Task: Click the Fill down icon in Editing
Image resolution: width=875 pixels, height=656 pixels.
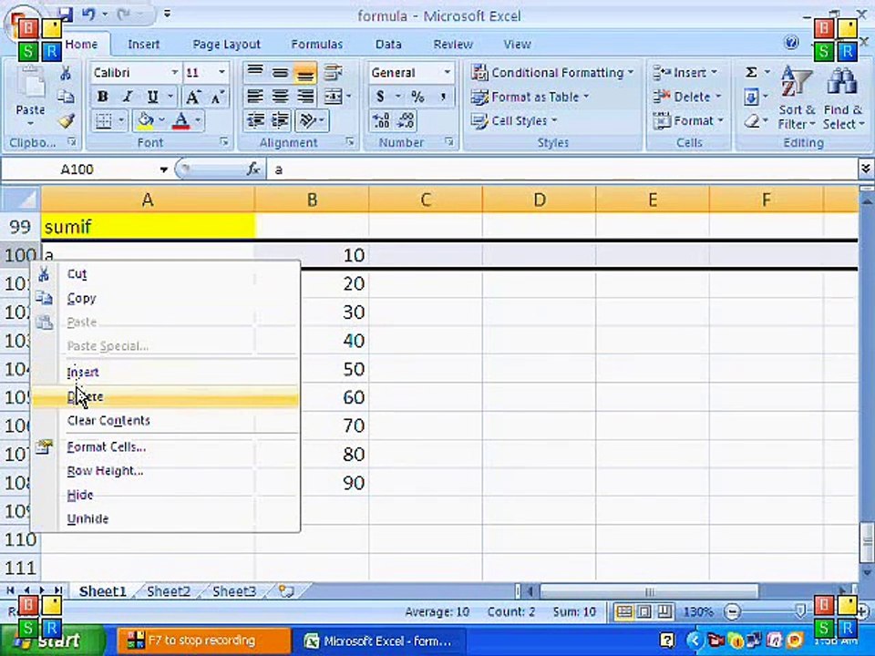Action: (752, 97)
